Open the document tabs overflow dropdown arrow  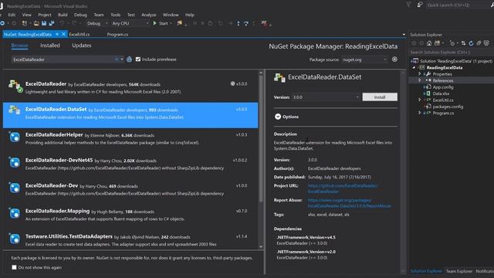(x=404, y=34)
